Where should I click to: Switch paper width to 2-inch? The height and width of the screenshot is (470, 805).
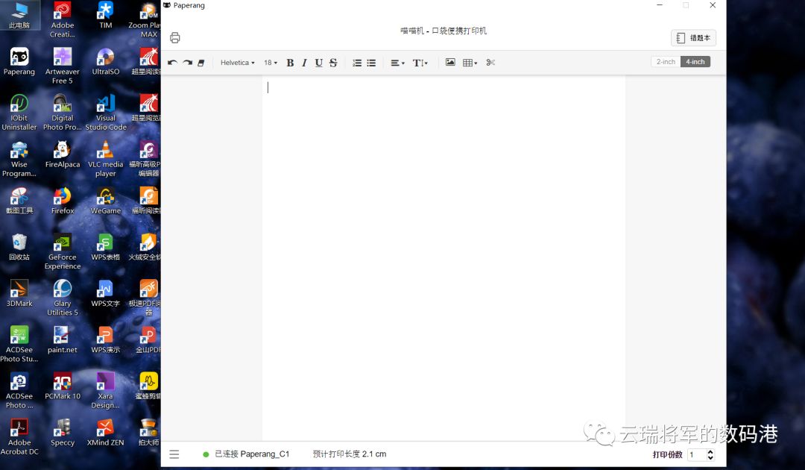coord(666,62)
